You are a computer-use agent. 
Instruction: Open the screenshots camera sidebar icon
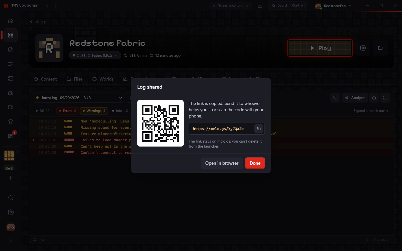coord(11,93)
